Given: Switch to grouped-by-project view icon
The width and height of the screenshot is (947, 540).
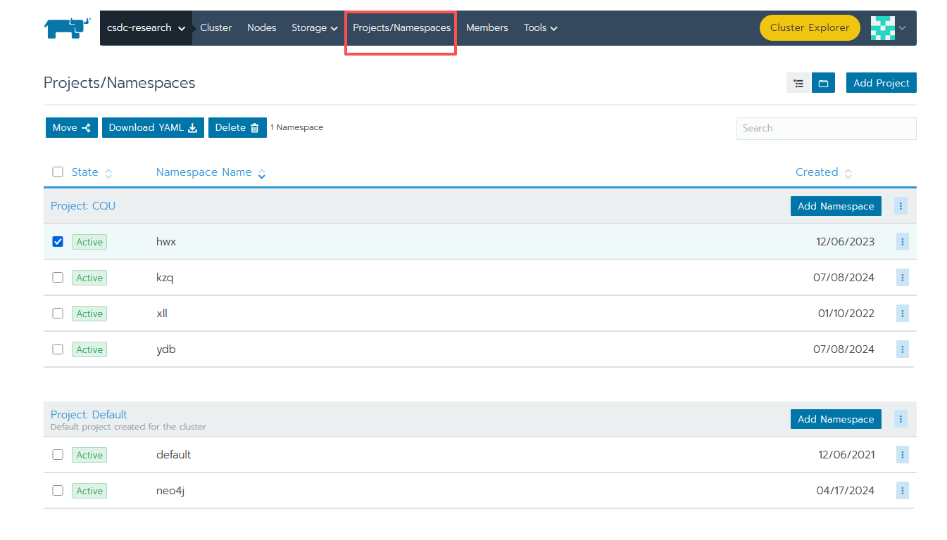Looking at the screenshot, I should [x=823, y=83].
